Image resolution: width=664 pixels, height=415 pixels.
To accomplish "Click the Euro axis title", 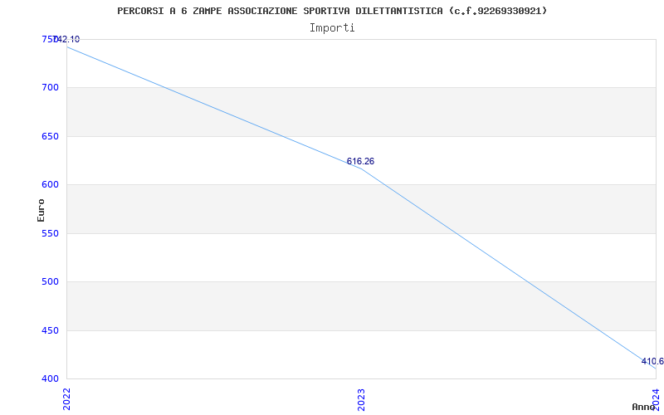I will tap(41, 210).
